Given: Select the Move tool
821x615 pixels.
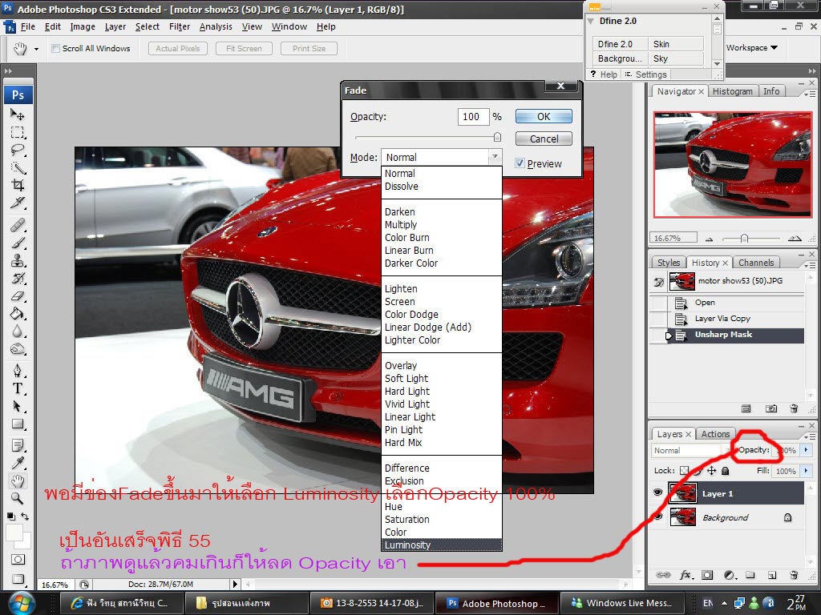Looking at the screenshot, I should [18, 114].
